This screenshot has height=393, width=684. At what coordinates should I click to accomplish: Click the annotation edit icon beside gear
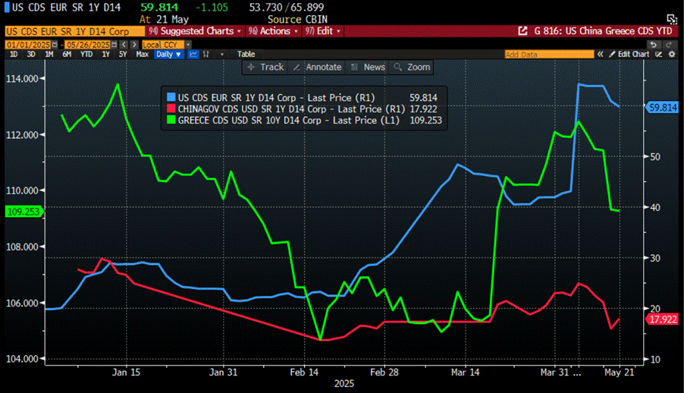click(659, 54)
